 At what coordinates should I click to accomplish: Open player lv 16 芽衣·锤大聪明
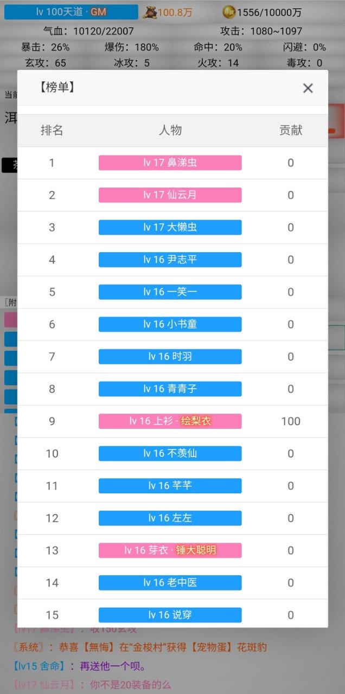(x=170, y=550)
